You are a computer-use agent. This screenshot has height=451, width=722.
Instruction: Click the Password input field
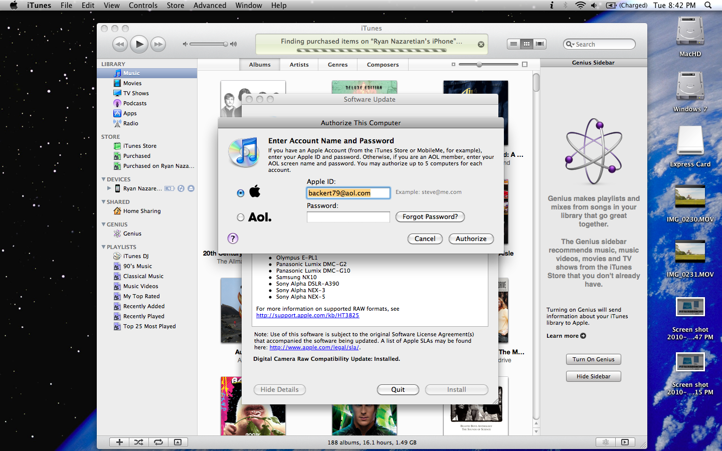(x=348, y=217)
